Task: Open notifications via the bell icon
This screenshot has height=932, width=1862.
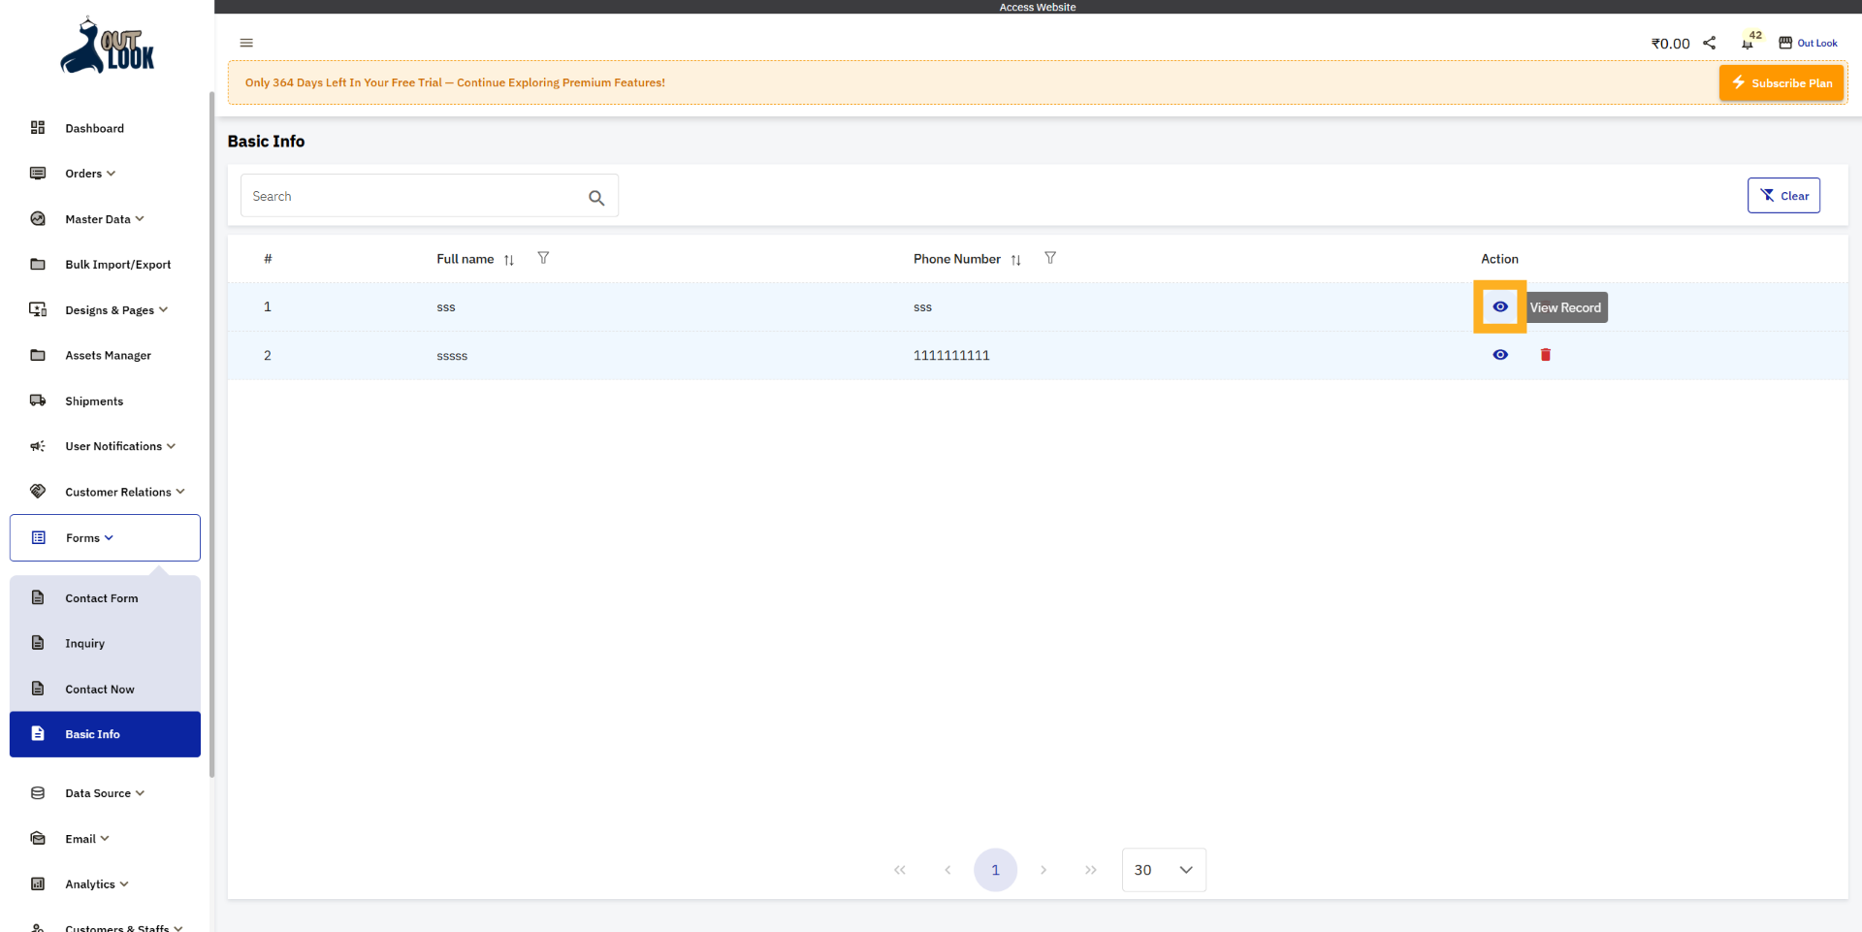Action: [x=1749, y=43]
